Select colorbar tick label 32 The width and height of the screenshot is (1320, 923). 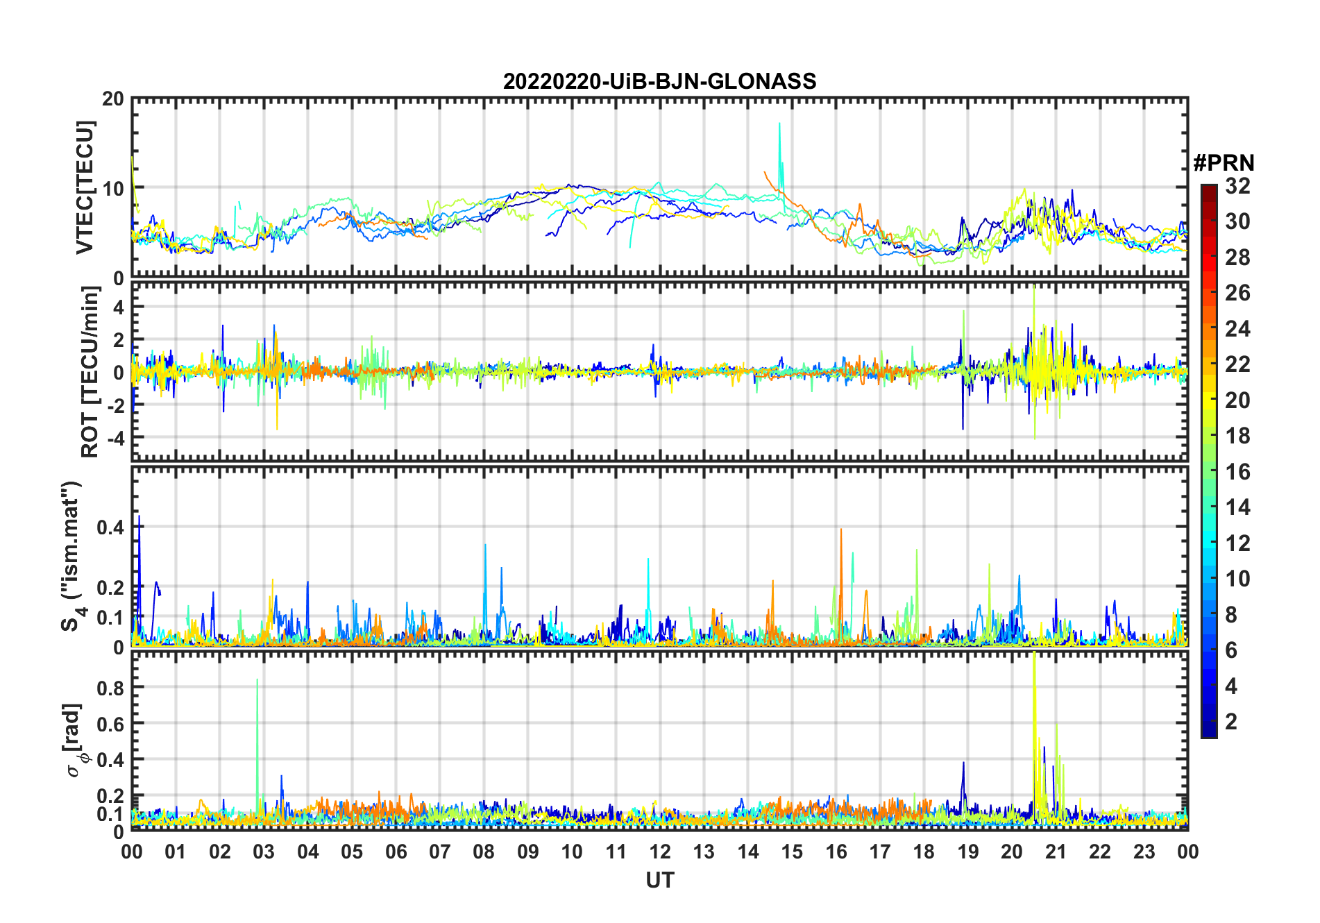1237,186
